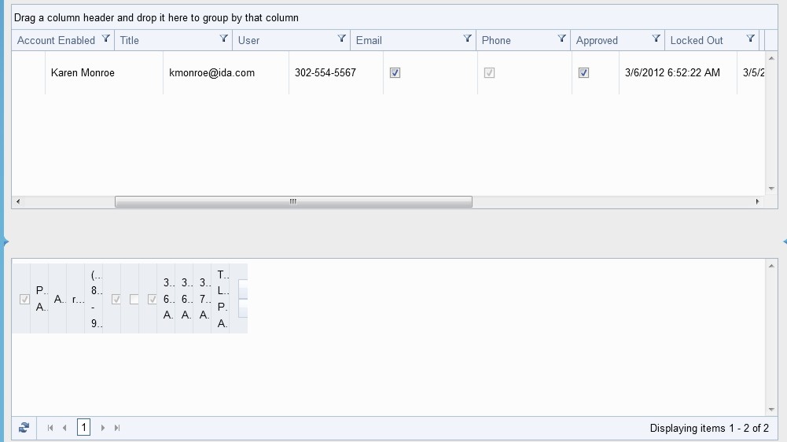Sort by Account Enabled column header
The width and height of the screenshot is (787, 442).
(x=56, y=41)
